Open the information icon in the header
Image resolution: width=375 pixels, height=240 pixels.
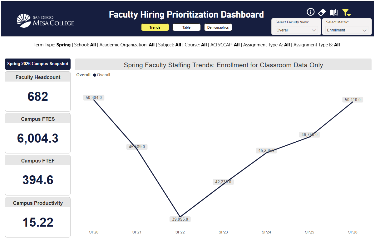[x=310, y=12]
